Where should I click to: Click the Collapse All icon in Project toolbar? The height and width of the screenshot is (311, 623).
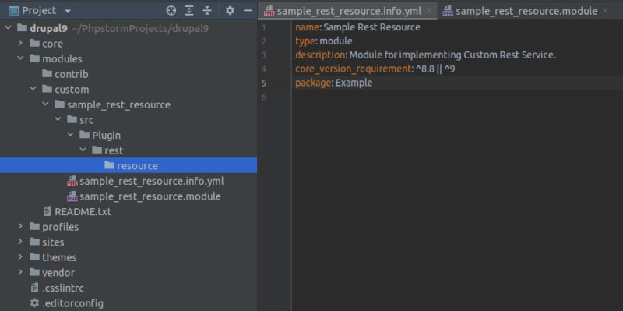207,11
